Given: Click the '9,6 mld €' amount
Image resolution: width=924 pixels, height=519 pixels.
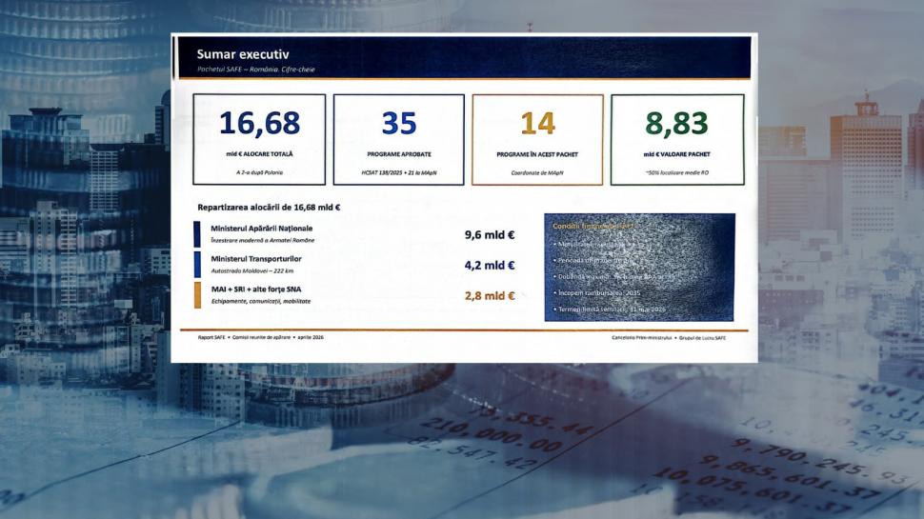Looking at the screenshot, I should pos(490,235).
